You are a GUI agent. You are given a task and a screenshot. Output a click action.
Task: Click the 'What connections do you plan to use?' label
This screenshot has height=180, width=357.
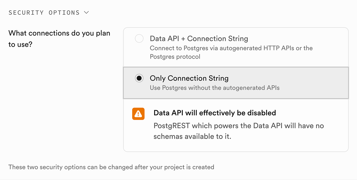[59, 39]
